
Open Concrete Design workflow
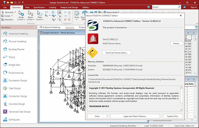click(19, 104)
